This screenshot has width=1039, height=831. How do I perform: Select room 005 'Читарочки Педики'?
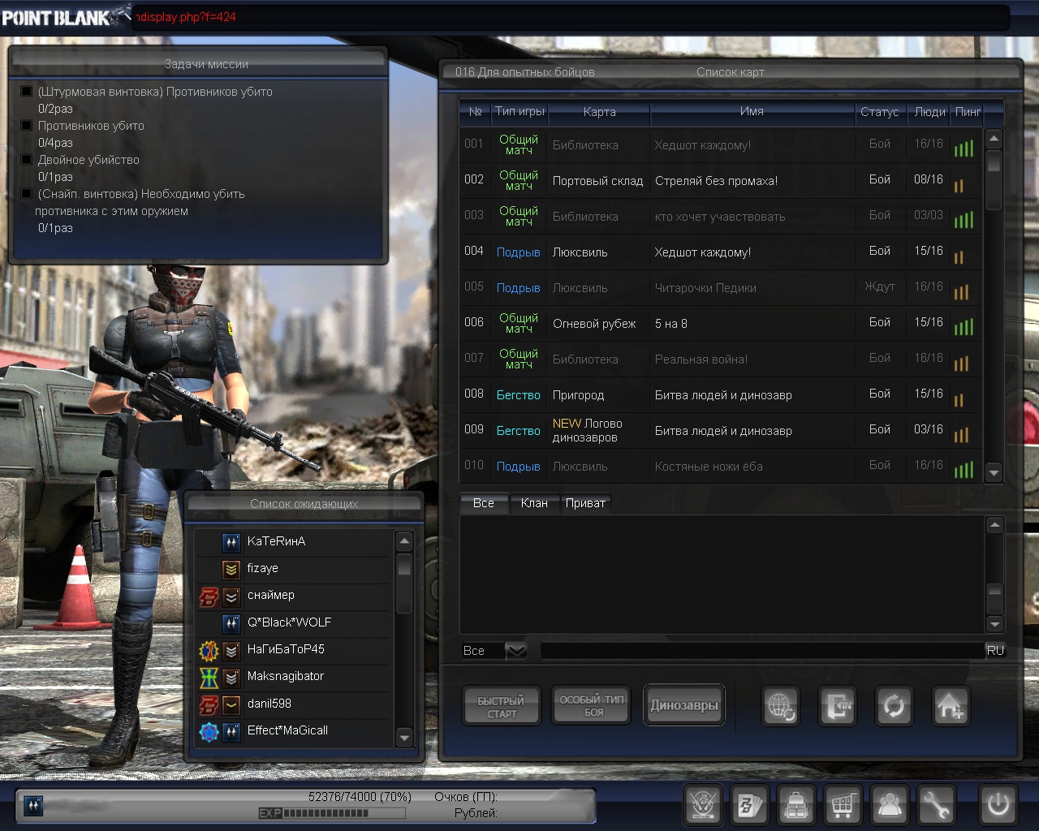click(720, 287)
